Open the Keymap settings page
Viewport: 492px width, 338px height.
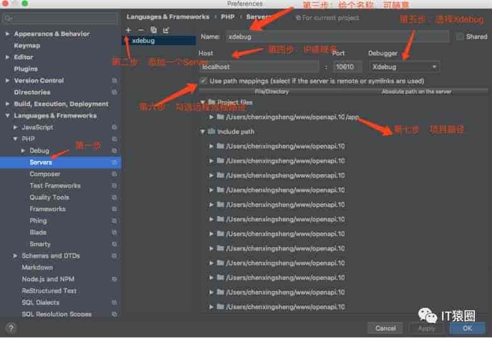27,46
